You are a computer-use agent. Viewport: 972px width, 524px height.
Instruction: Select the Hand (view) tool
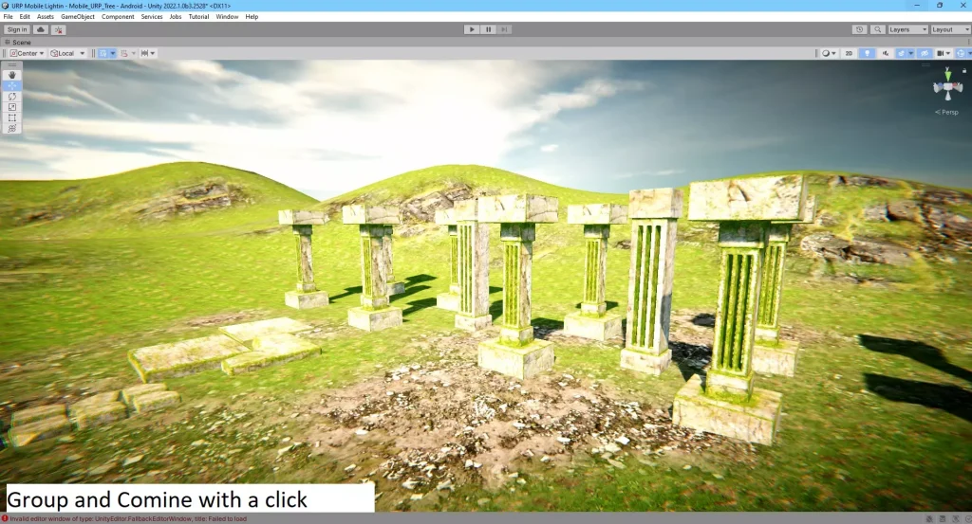coord(12,75)
